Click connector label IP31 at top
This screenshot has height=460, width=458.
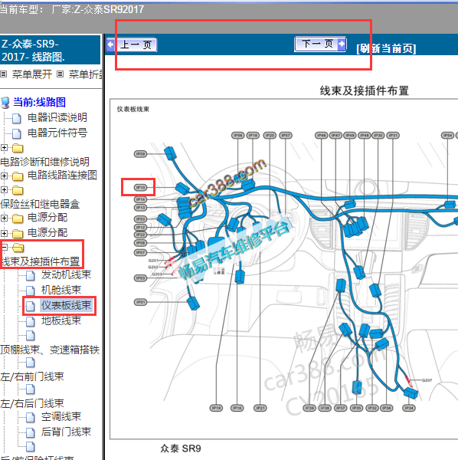393,135
